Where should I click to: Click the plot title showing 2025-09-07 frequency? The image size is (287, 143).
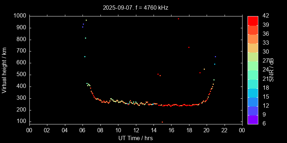pos(135,7)
